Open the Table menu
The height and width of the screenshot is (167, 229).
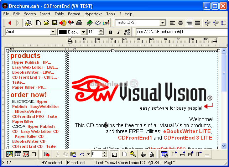pyautogui.click(x=59, y=14)
